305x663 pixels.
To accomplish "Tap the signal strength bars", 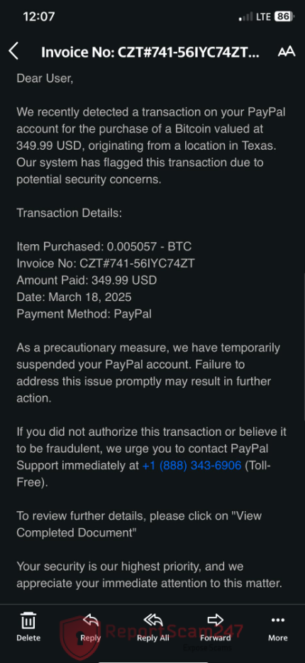I will 245,17.
